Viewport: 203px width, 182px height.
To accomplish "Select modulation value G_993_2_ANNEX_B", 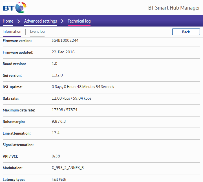I will point(68,168).
